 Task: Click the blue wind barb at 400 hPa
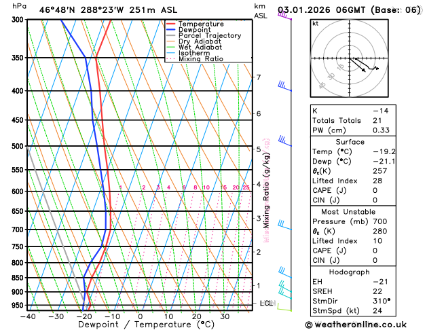284,86
